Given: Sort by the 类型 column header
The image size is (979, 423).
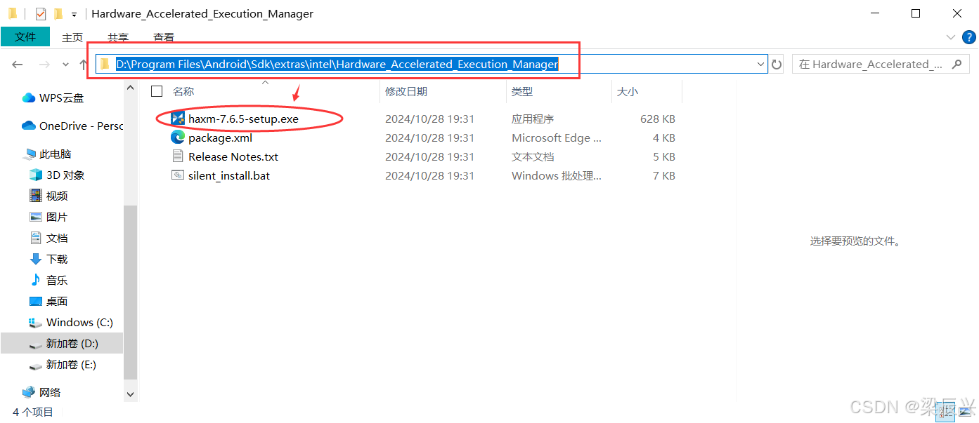Looking at the screenshot, I should 522,91.
